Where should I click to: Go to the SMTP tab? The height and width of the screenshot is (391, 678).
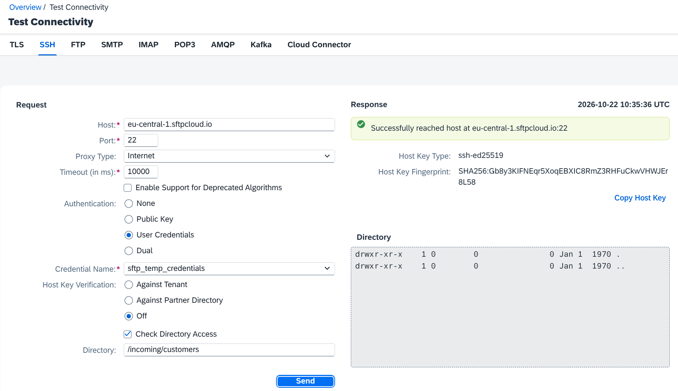coord(112,45)
